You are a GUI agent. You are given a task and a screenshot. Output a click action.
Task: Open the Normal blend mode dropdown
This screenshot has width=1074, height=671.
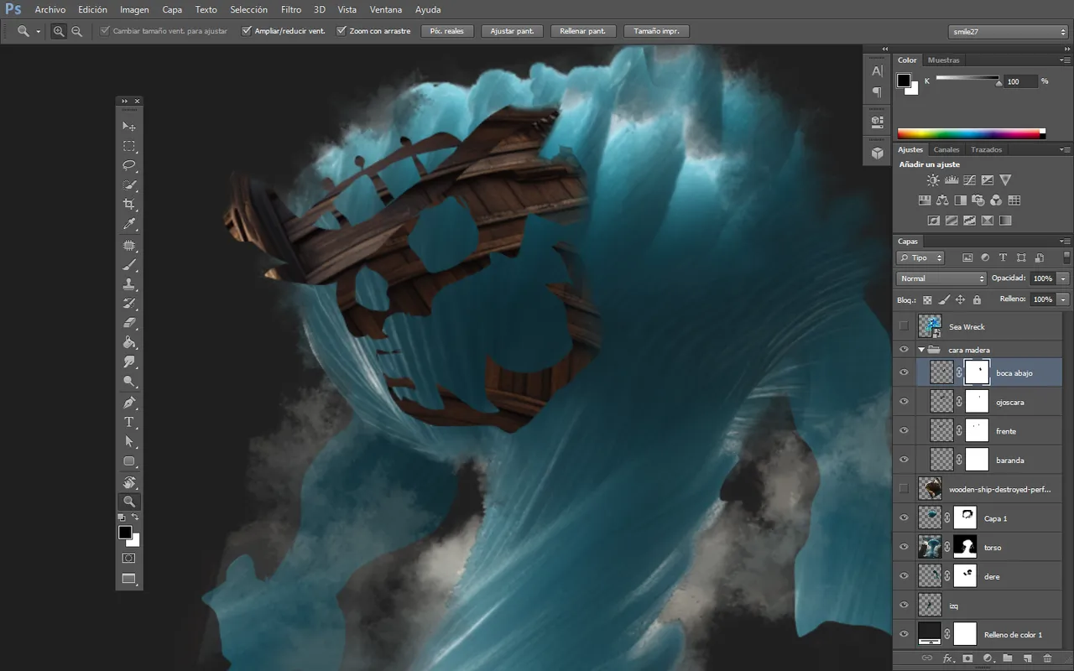tap(941, 278)
